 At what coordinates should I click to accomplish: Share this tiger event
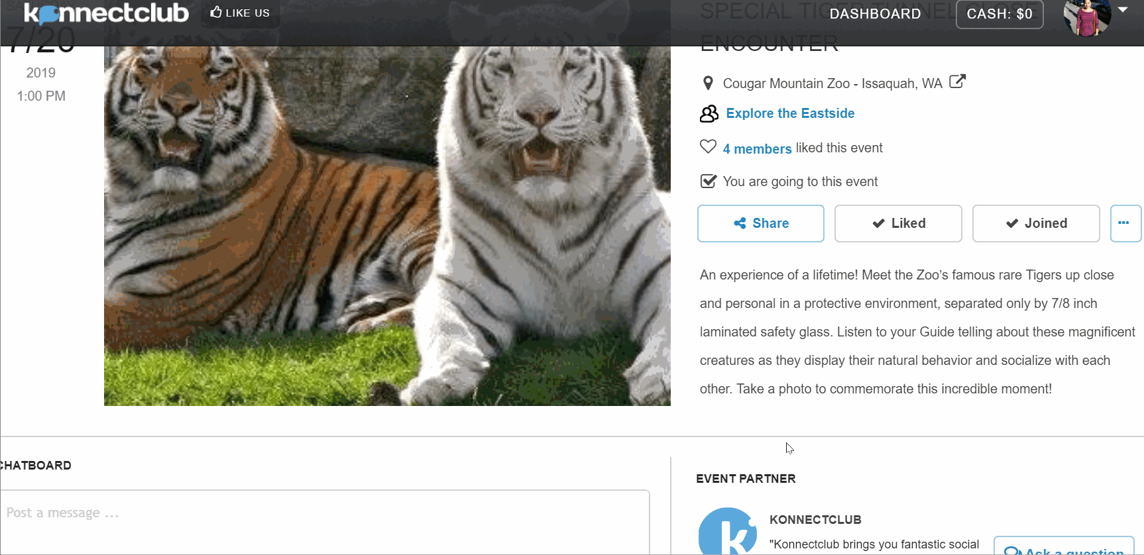click(760, 223)
